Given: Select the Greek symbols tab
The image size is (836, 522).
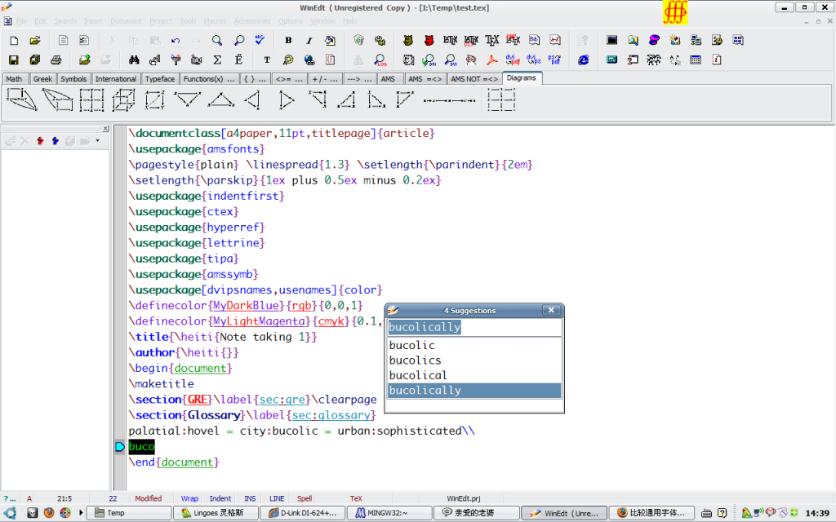Looking at the screenshot, I should coord(42,79).
